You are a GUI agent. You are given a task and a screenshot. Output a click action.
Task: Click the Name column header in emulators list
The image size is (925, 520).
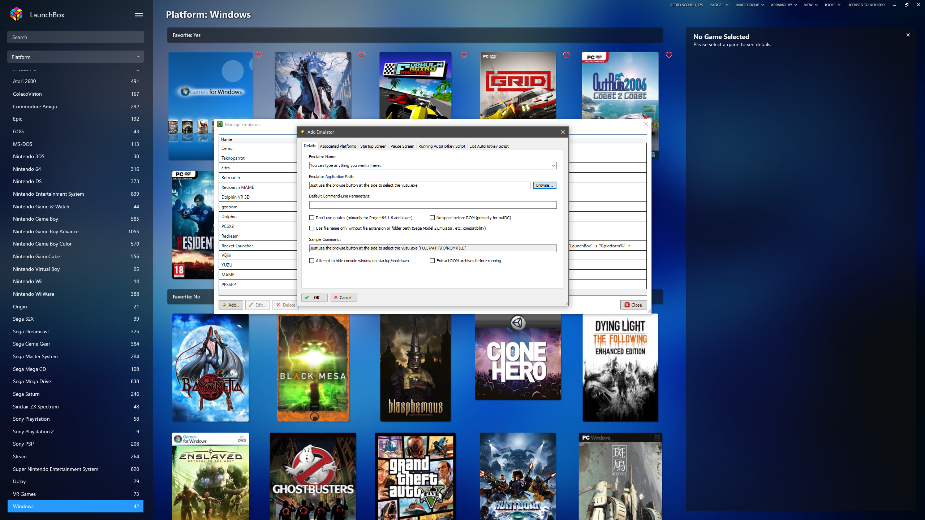pyautogui.click(x=258, y=139)
